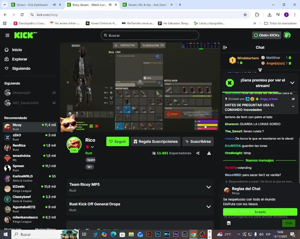The height and width of the screenshot is (239, 300).
Task: Click the Windows Start button
Action: [6, 234]
